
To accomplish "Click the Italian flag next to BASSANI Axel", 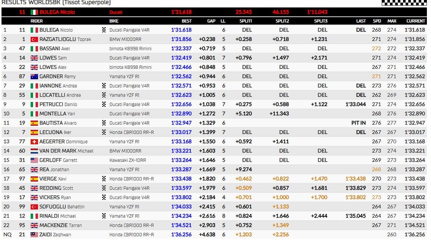I will 34,49.
